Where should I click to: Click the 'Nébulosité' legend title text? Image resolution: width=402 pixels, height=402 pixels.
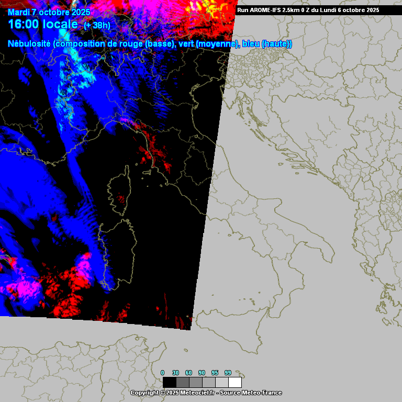pyautogui.click(x=29, y=44)
